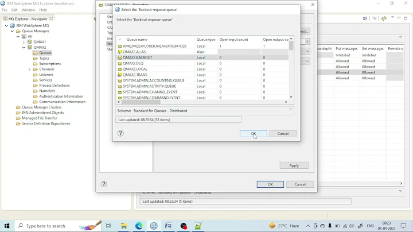Open the Window menu
413x232 pixels.
(x=28, y=10)
